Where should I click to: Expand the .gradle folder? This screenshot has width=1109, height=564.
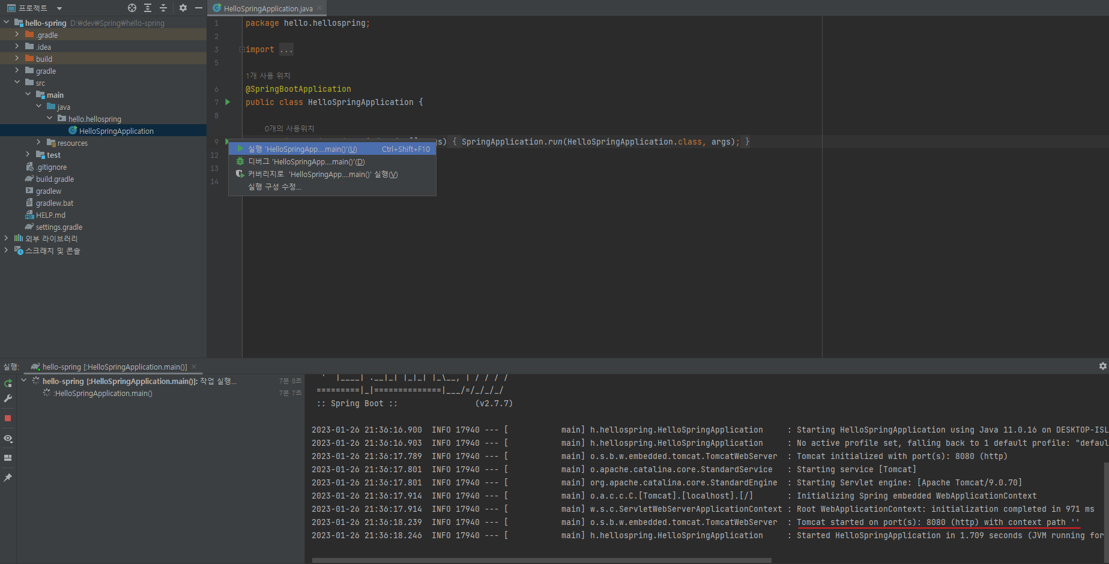coord(17,35)
